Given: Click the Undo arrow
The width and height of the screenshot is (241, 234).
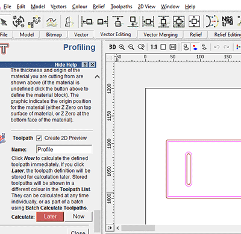Looking at the screenshot, I should tap(217, 47).
